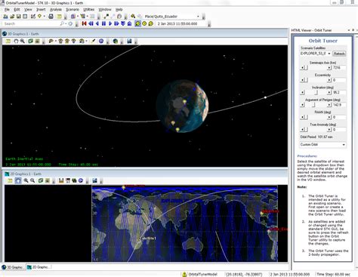Pause the animation playback

coord(103,23)
